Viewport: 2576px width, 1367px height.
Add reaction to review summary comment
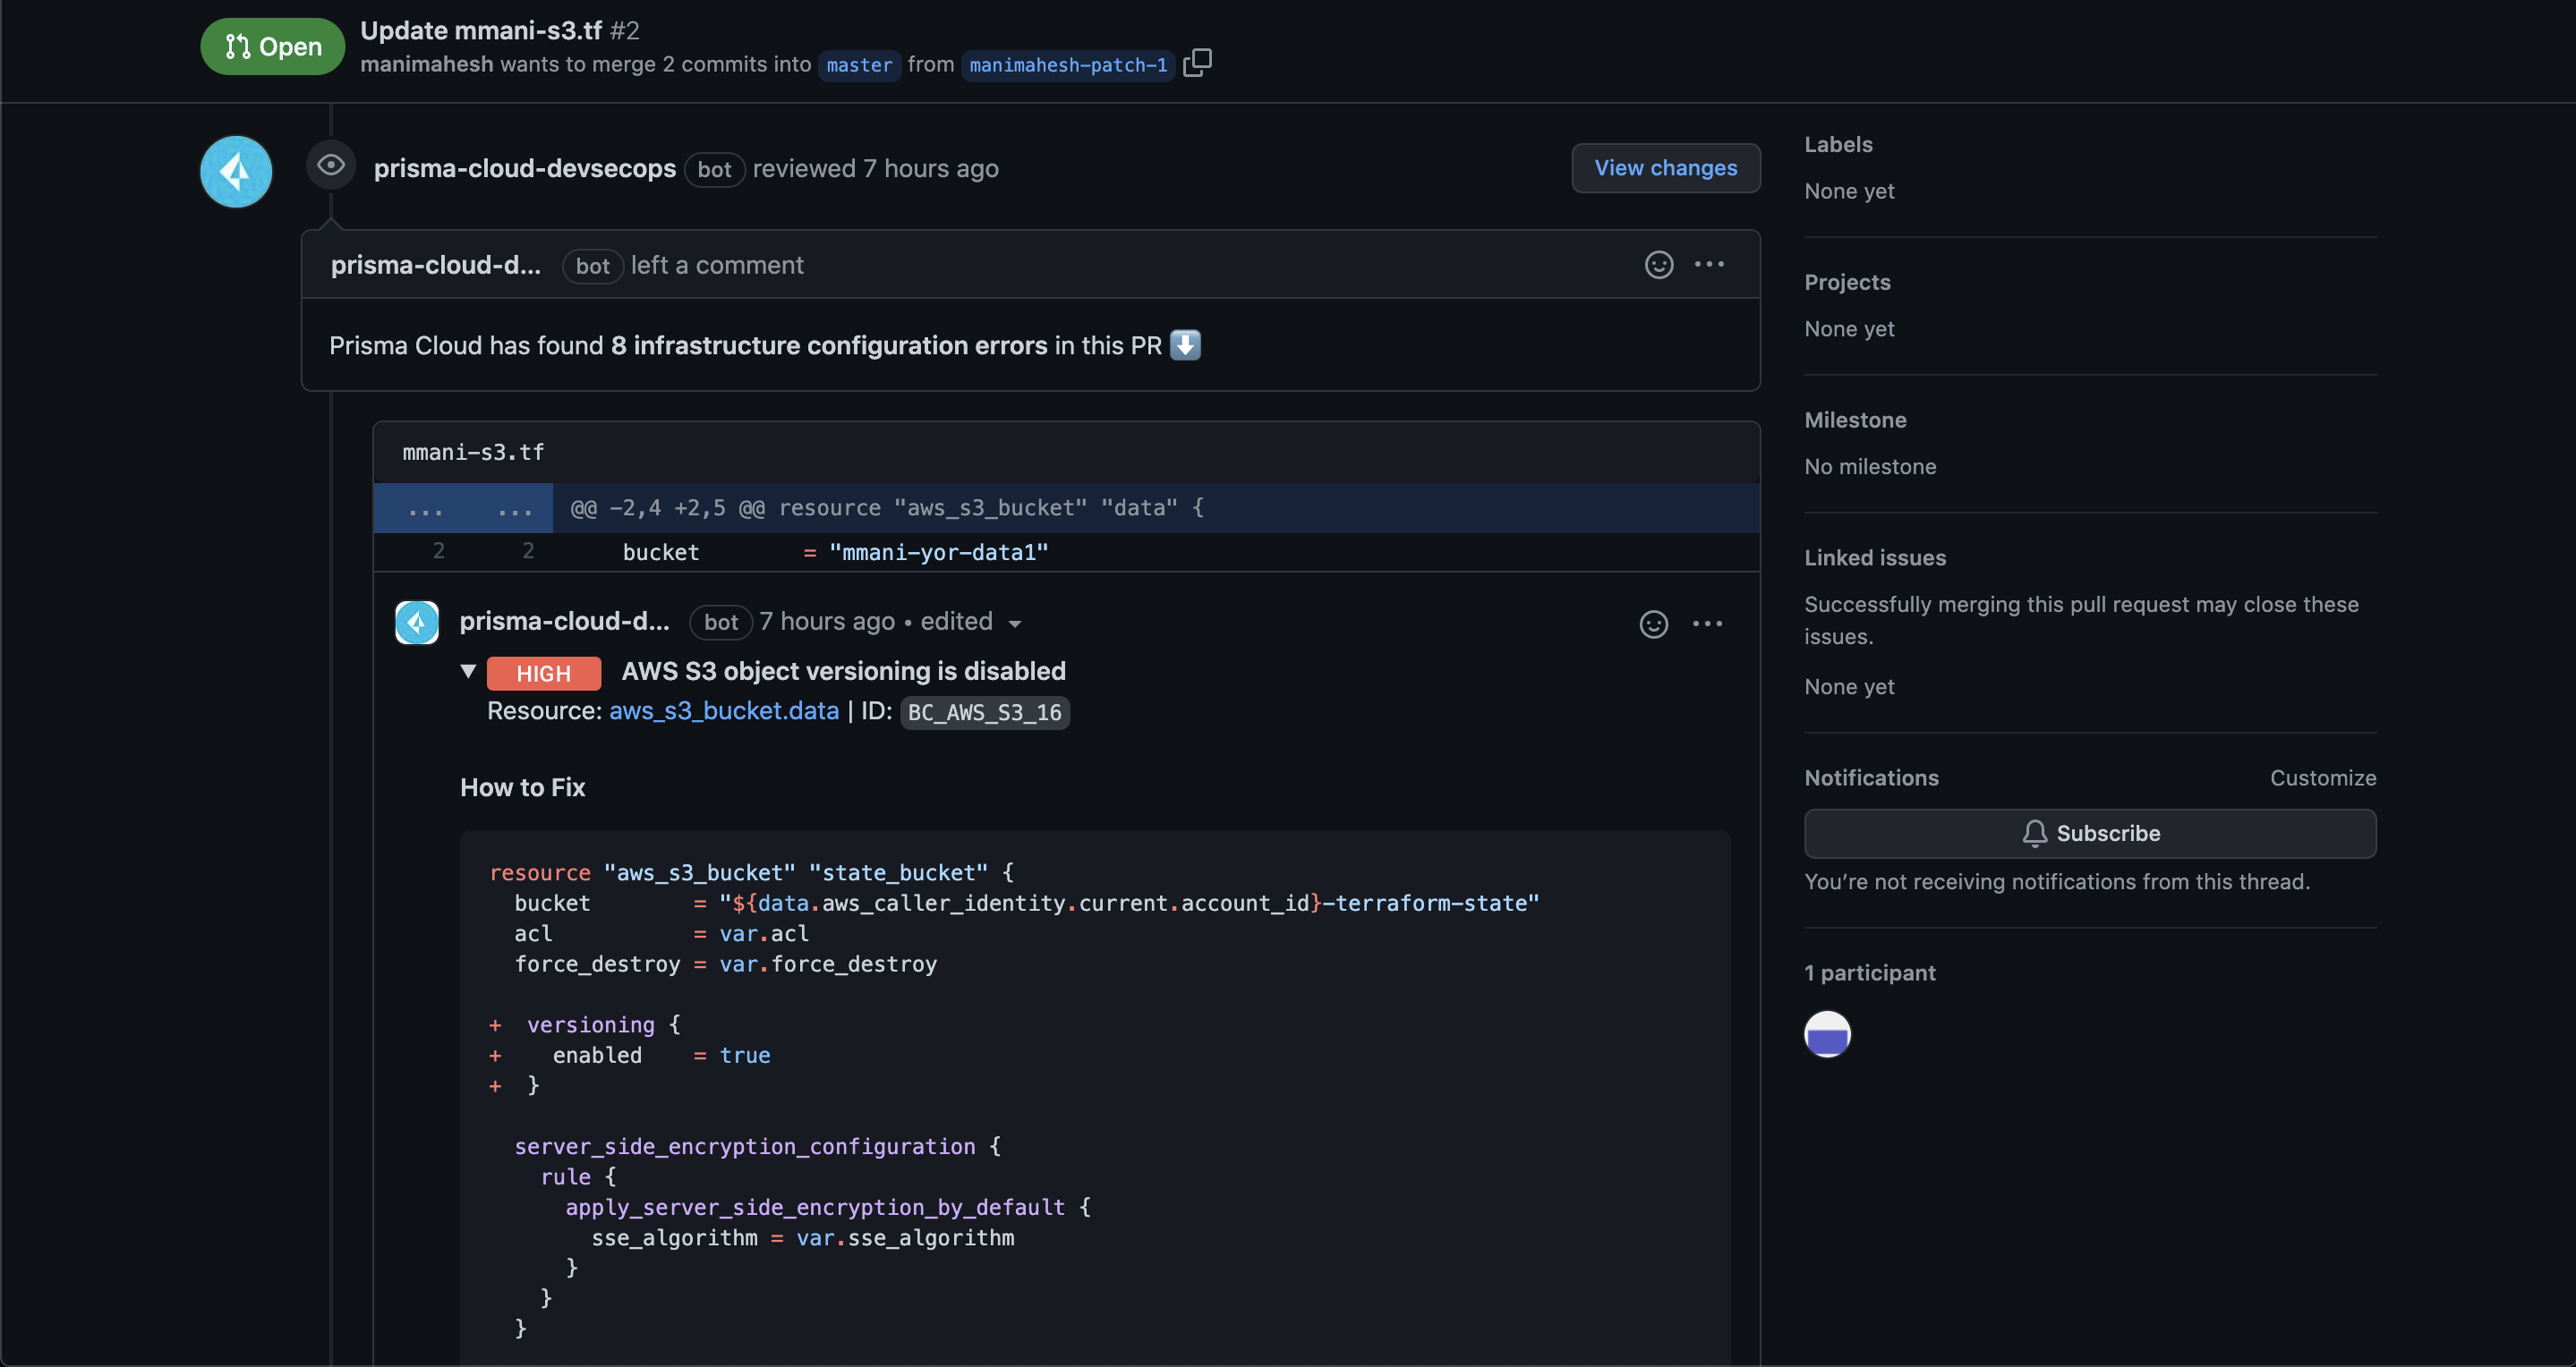tap(1658, 264)
